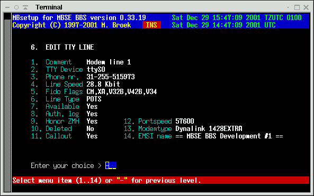Image resolution: width=314 pixels, height=196 pixels.
Task: Click the EMSI name 'MBSE BBS Development #1'
Action: tap(229, 136)
